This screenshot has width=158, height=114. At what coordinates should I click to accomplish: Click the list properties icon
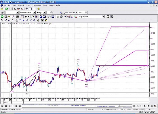pyautogui.click(x=22, y=17)
